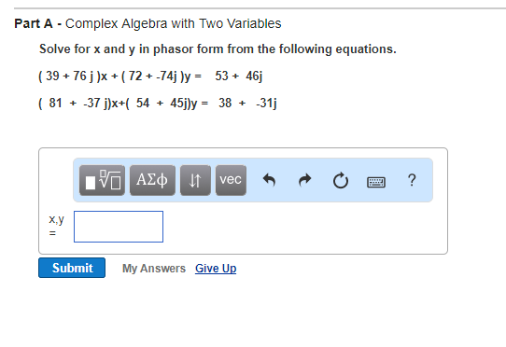
Task: Click the Solve for x and y instruction
Action: 218,49
